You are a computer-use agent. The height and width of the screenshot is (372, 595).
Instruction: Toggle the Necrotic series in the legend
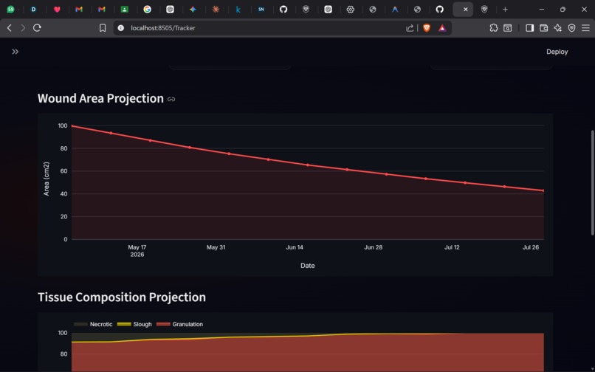[x=93, y=324]
